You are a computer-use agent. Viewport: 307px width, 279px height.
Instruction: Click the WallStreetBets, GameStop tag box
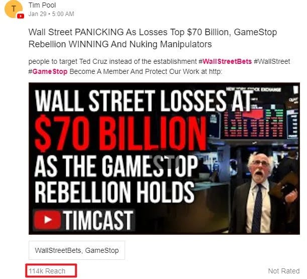coord(77,250)
